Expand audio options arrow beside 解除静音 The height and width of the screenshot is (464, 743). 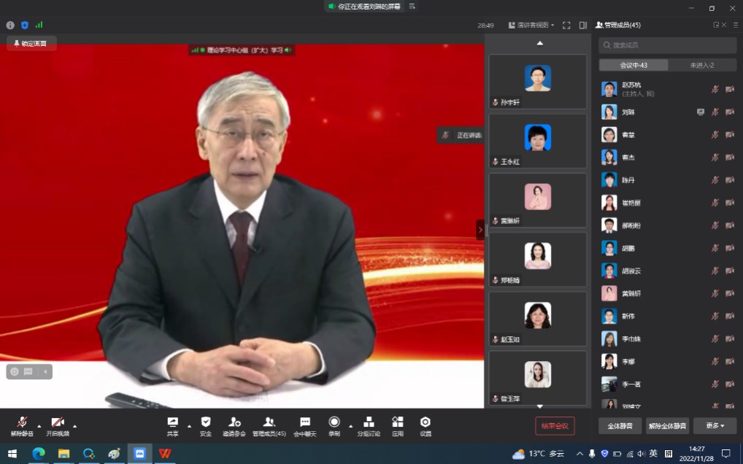(39, 426)
